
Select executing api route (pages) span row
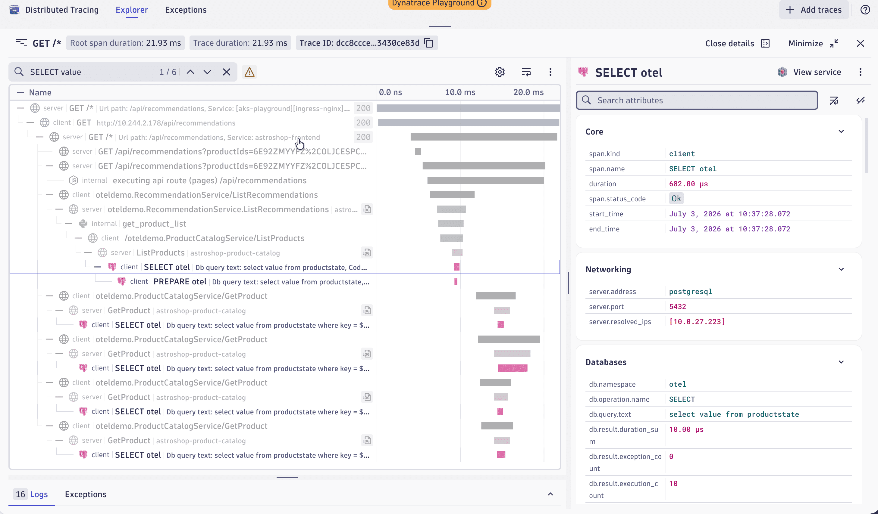tap(285, 180)
